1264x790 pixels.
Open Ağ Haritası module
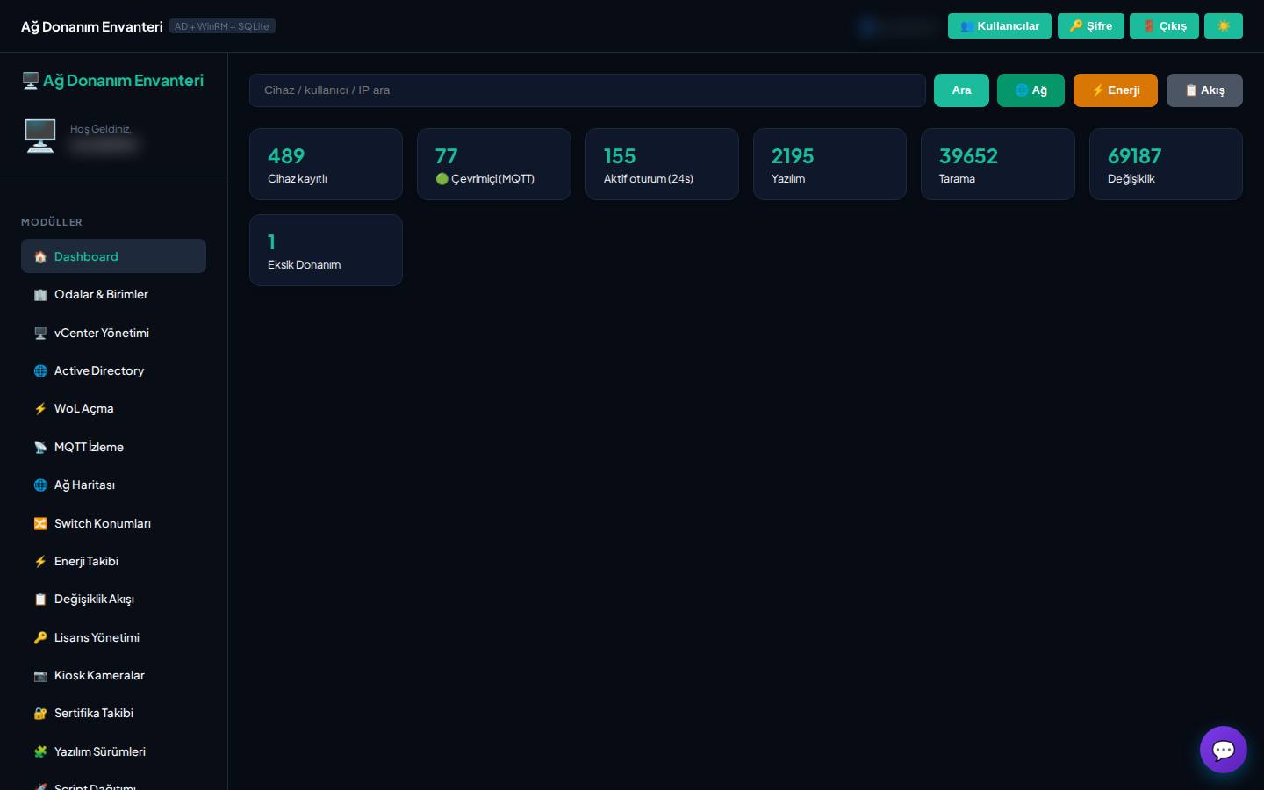tap(113, 485)
